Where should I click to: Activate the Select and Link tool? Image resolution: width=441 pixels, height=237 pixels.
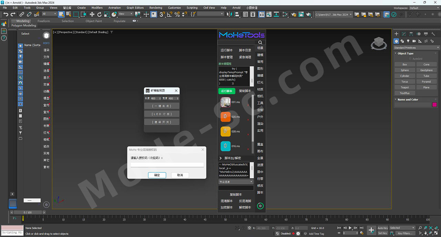pos(22,14)
